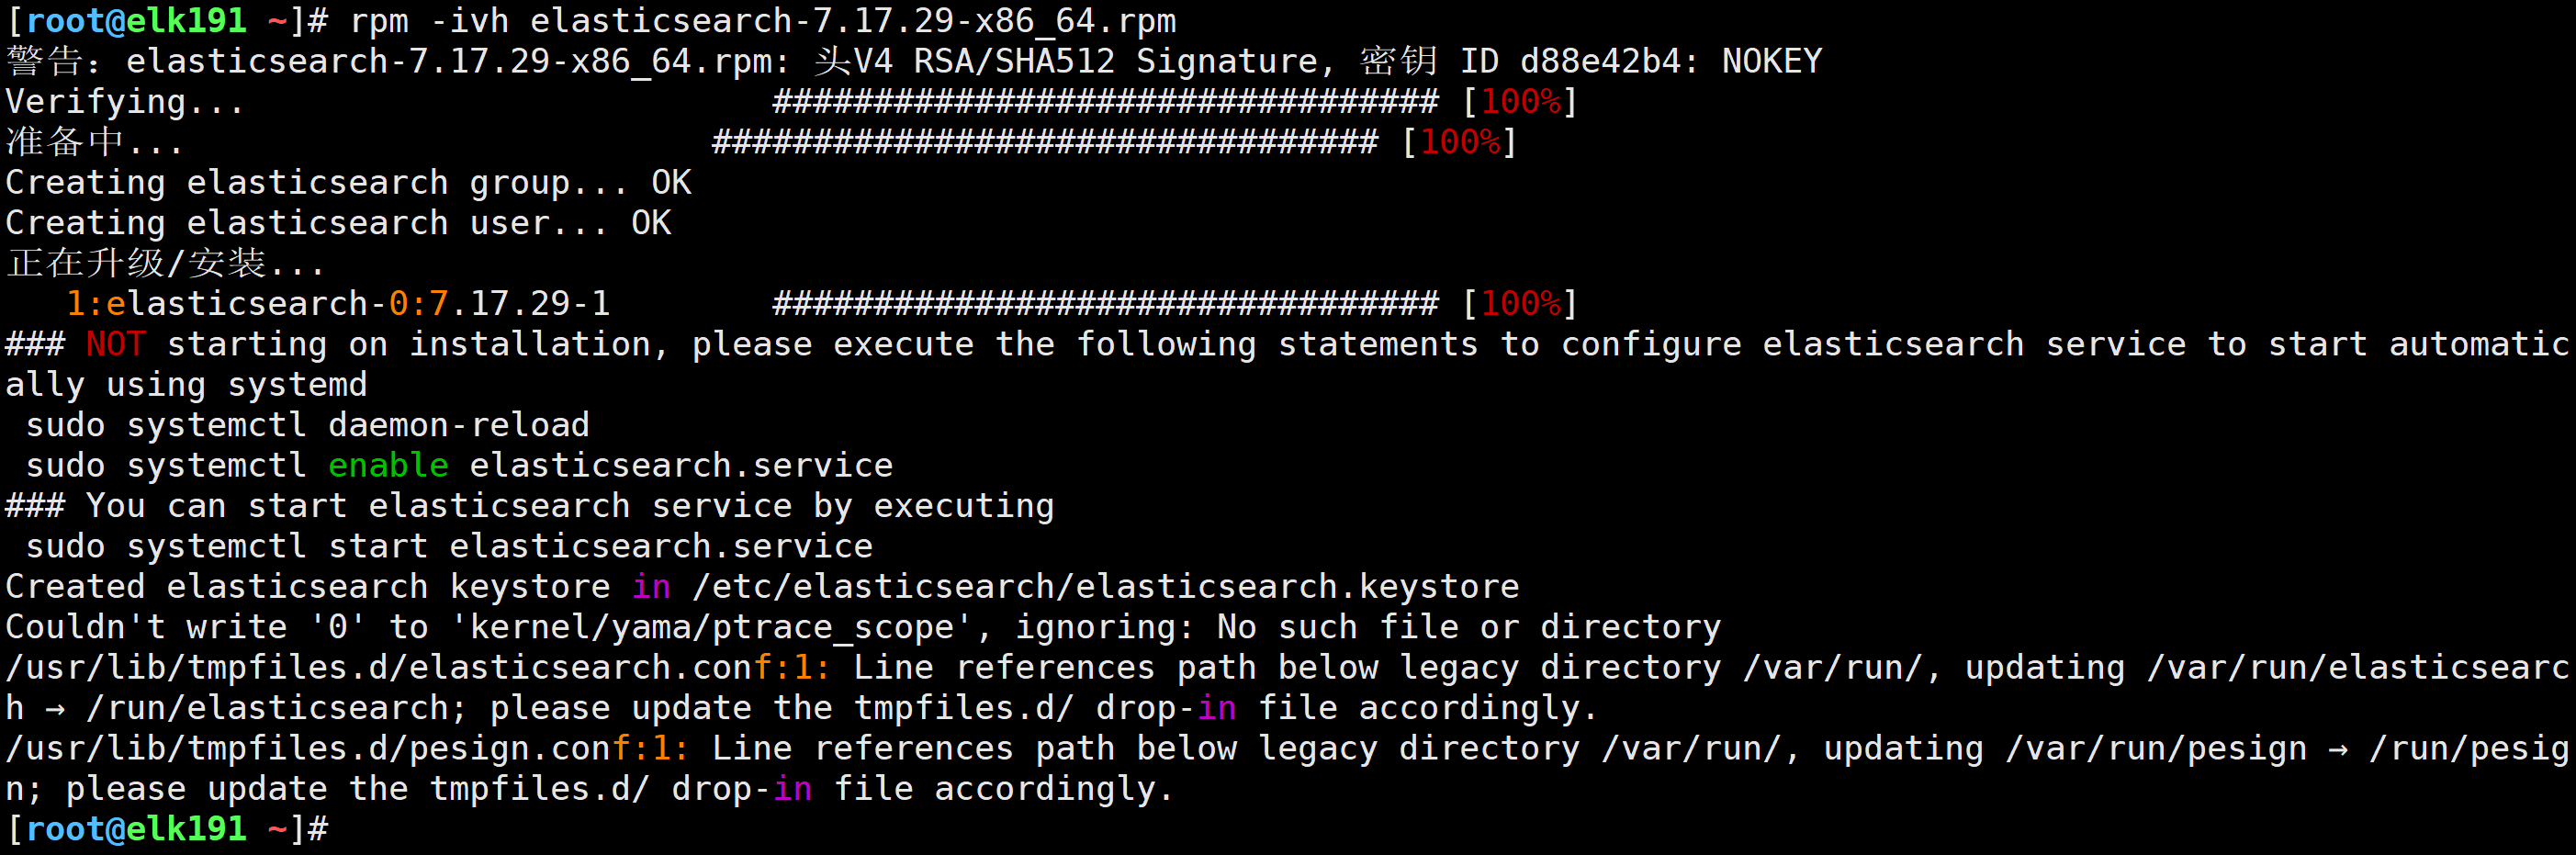This screenshot has width=2576, height=855.
Task: Click the red NOT word
Action: [115, 345]
